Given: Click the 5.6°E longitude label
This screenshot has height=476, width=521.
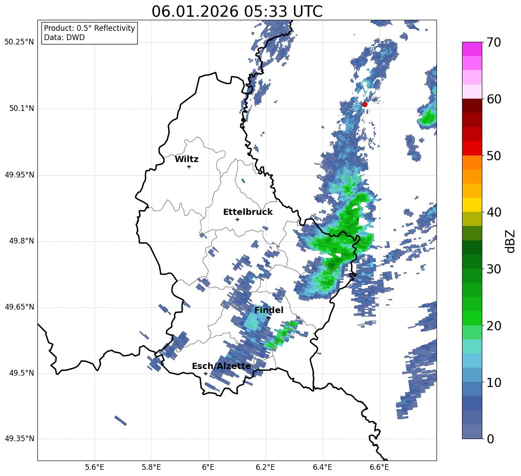Looking at the screenshot, I should click(95, 467).
